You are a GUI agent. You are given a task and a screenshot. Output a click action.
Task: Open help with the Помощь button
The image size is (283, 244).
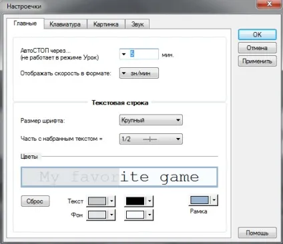pyautogui.click(x=257, y=233)
